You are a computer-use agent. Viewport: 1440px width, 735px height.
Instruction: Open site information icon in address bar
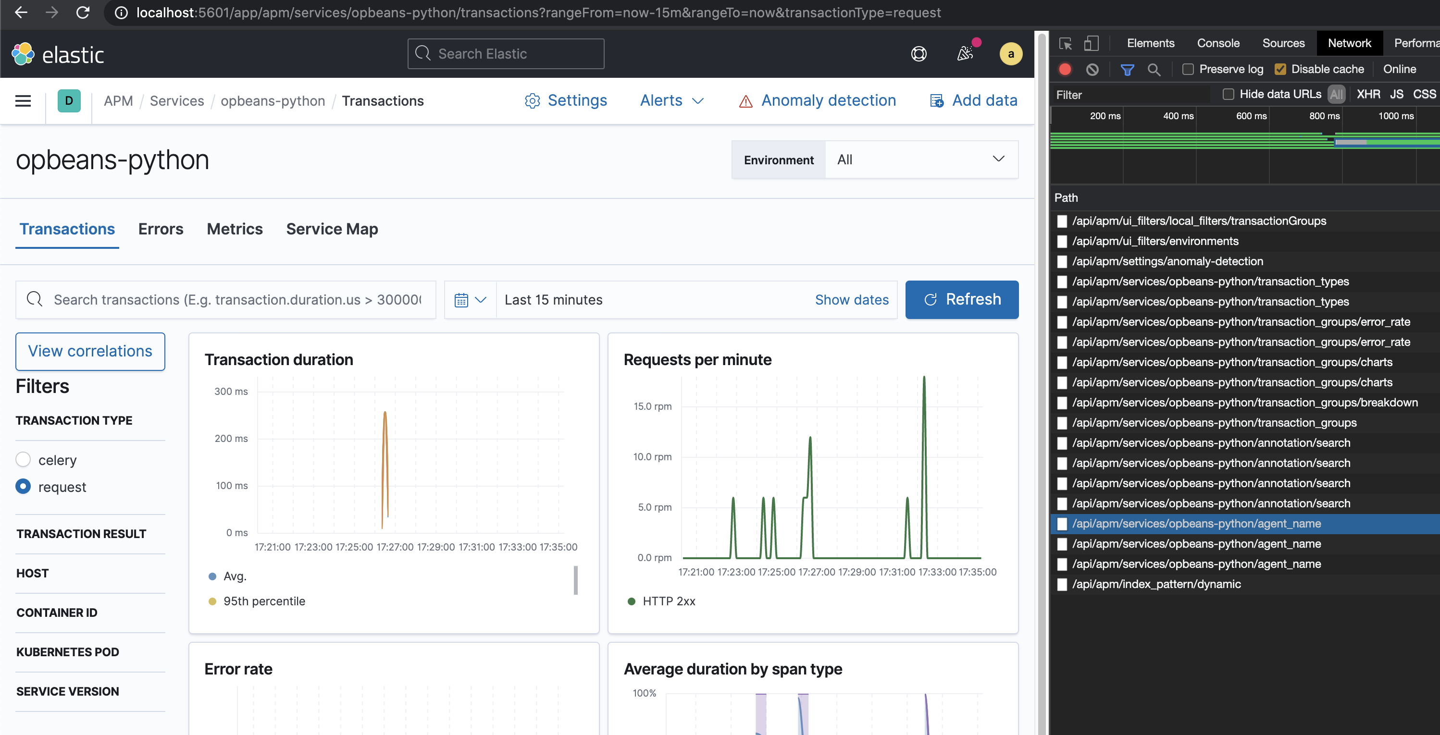pyautogui.click(x=121, y=13)
